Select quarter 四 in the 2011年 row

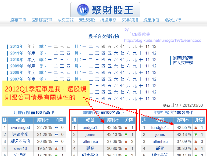coord(68,53)
